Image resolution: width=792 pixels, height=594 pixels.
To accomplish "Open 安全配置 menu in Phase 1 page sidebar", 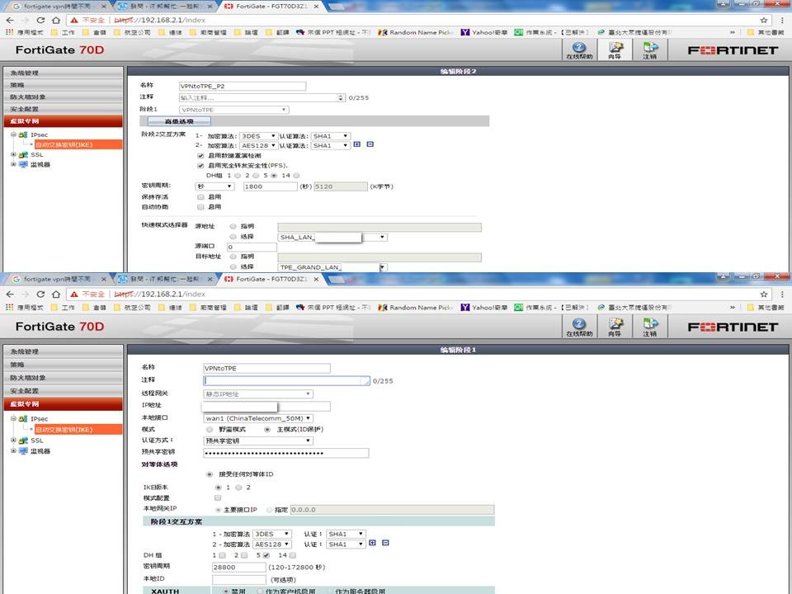I will [64, 391].
